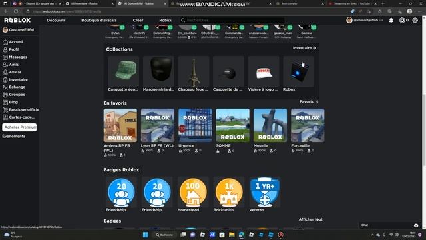Screen dimensions: 426x240
Task: Open the Blog sidebar icon
Action: [x=5, y=102]
